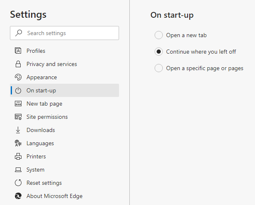Open the Downloads settings label
Image resolution: width=255 pixels, height=205 pixels.
(x=41, y=130)
